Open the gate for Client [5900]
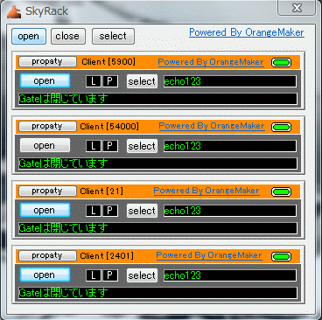 pyautogui.click(x=45, y=80)
